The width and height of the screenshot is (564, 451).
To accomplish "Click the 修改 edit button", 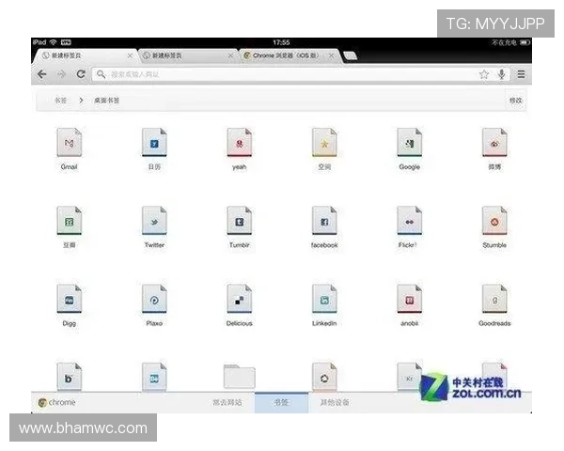I will point(515,100).
